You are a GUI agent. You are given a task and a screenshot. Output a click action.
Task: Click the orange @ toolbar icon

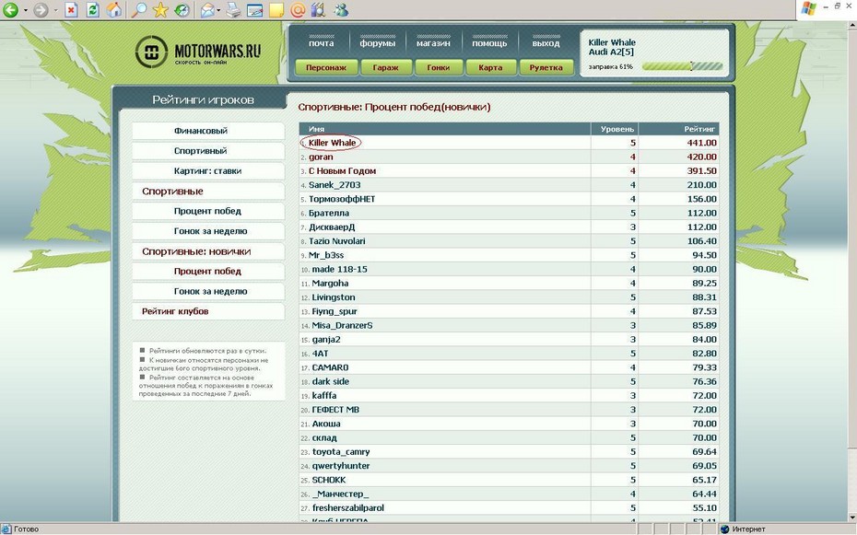click(298, 10)
